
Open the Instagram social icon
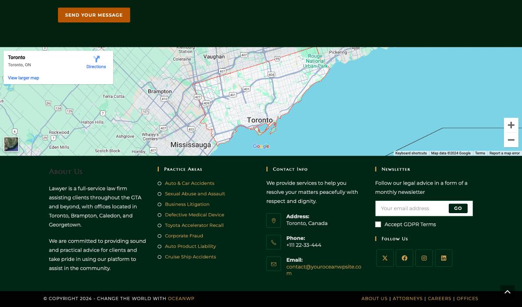424,258
